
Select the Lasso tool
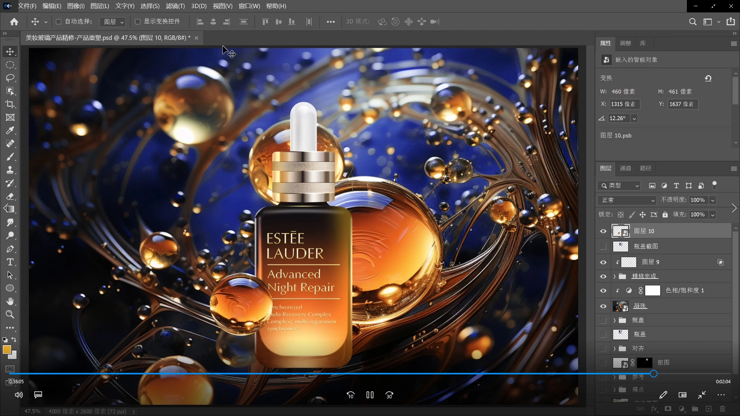(10, 78)
